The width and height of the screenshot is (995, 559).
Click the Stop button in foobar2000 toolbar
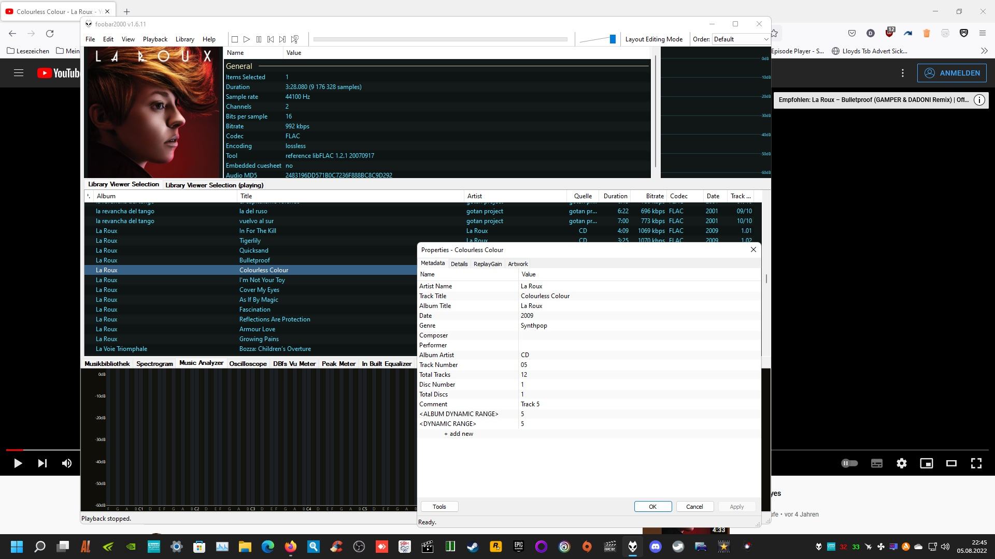[235, 39]
